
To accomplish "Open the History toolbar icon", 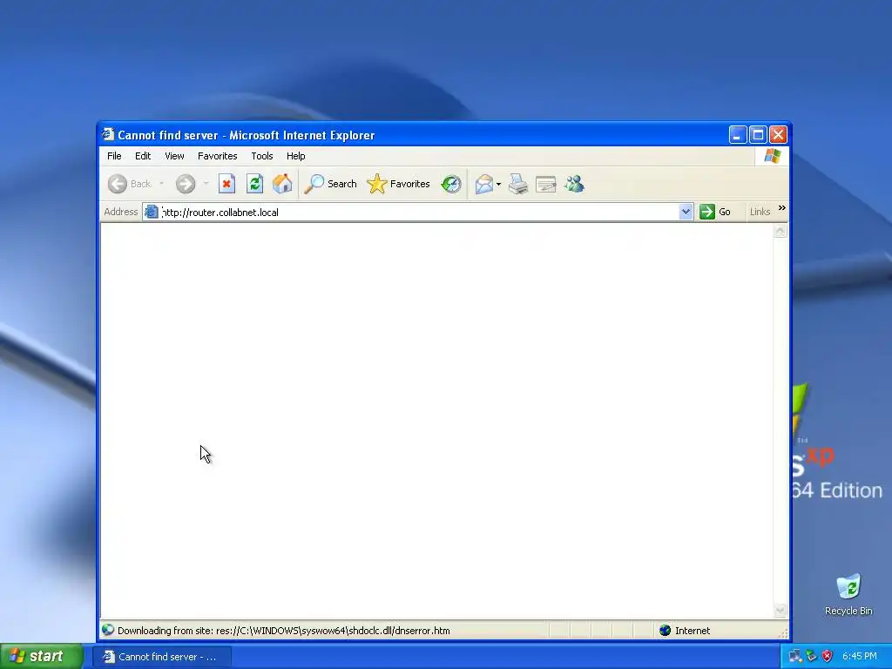I will click(451, 184).
